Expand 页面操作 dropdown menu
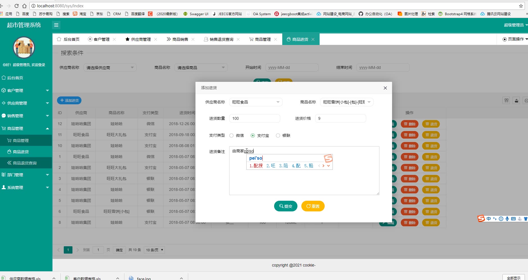Screen dimensions: 528x280 tap(515, 39)
